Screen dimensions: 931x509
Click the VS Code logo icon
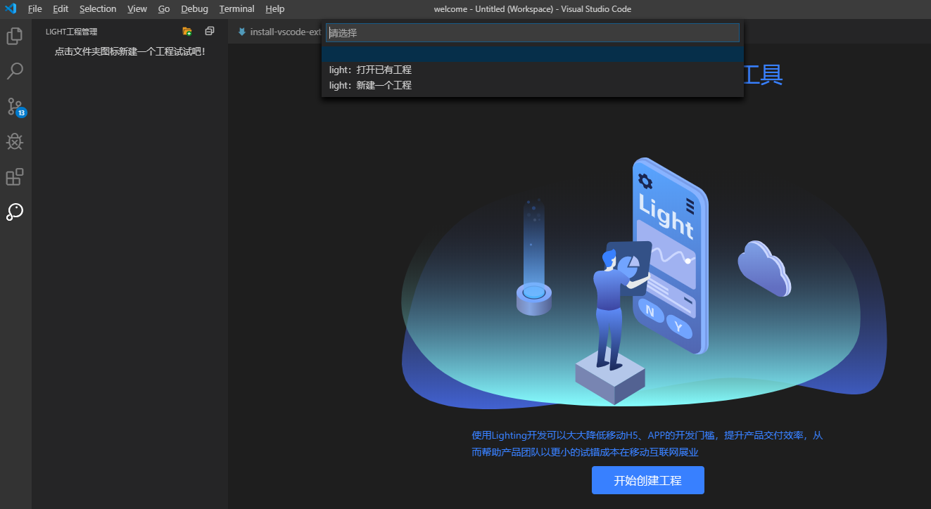[x=10, y=9]
